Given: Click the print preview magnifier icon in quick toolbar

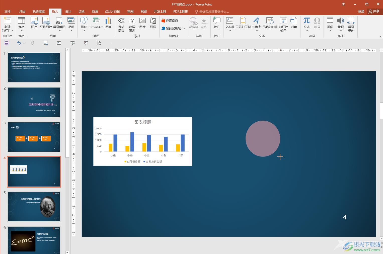Looking at the screenshot, I should pyautogui.click(x=99, y=43).
